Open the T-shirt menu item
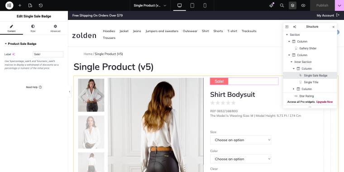This screenshot has height=172, width=344. 232,31
